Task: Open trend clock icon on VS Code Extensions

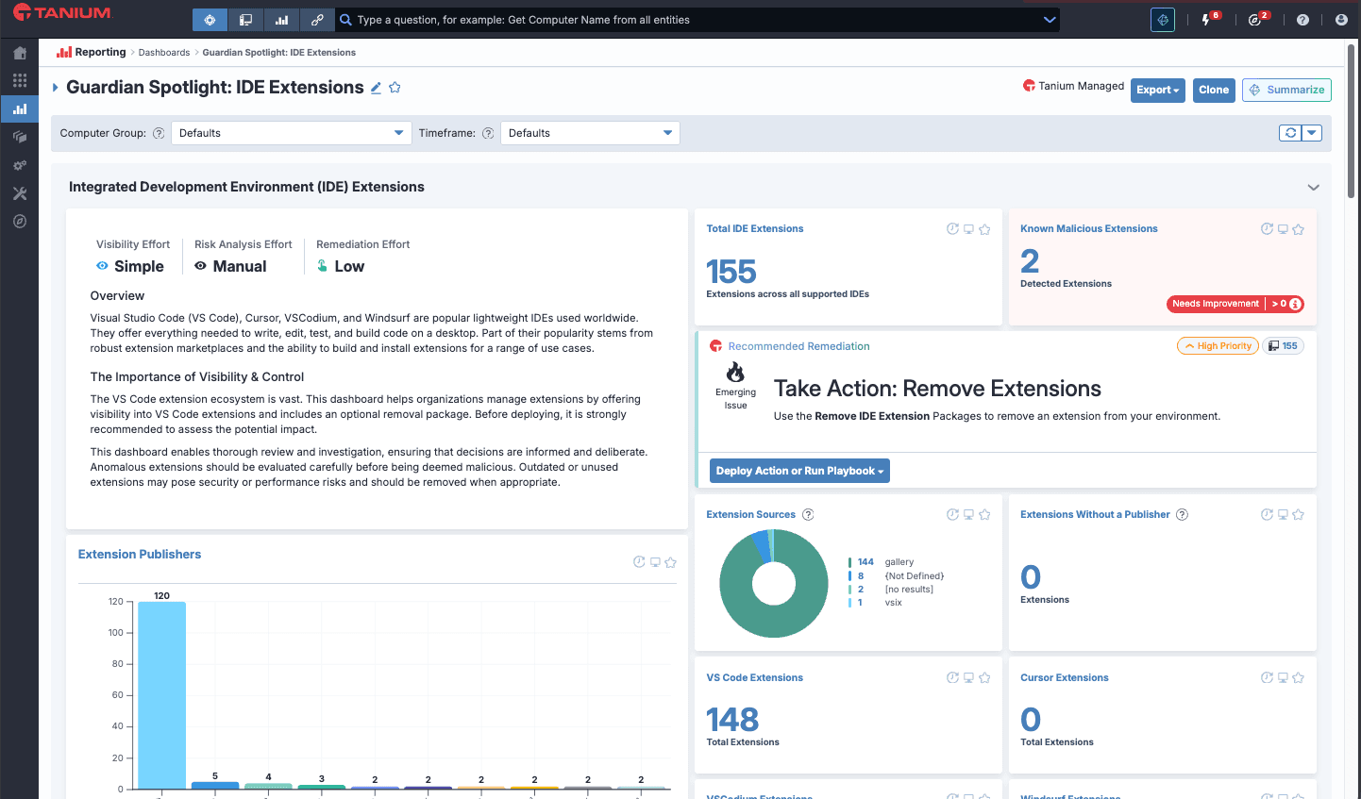Action: click(x=952, y=678)
